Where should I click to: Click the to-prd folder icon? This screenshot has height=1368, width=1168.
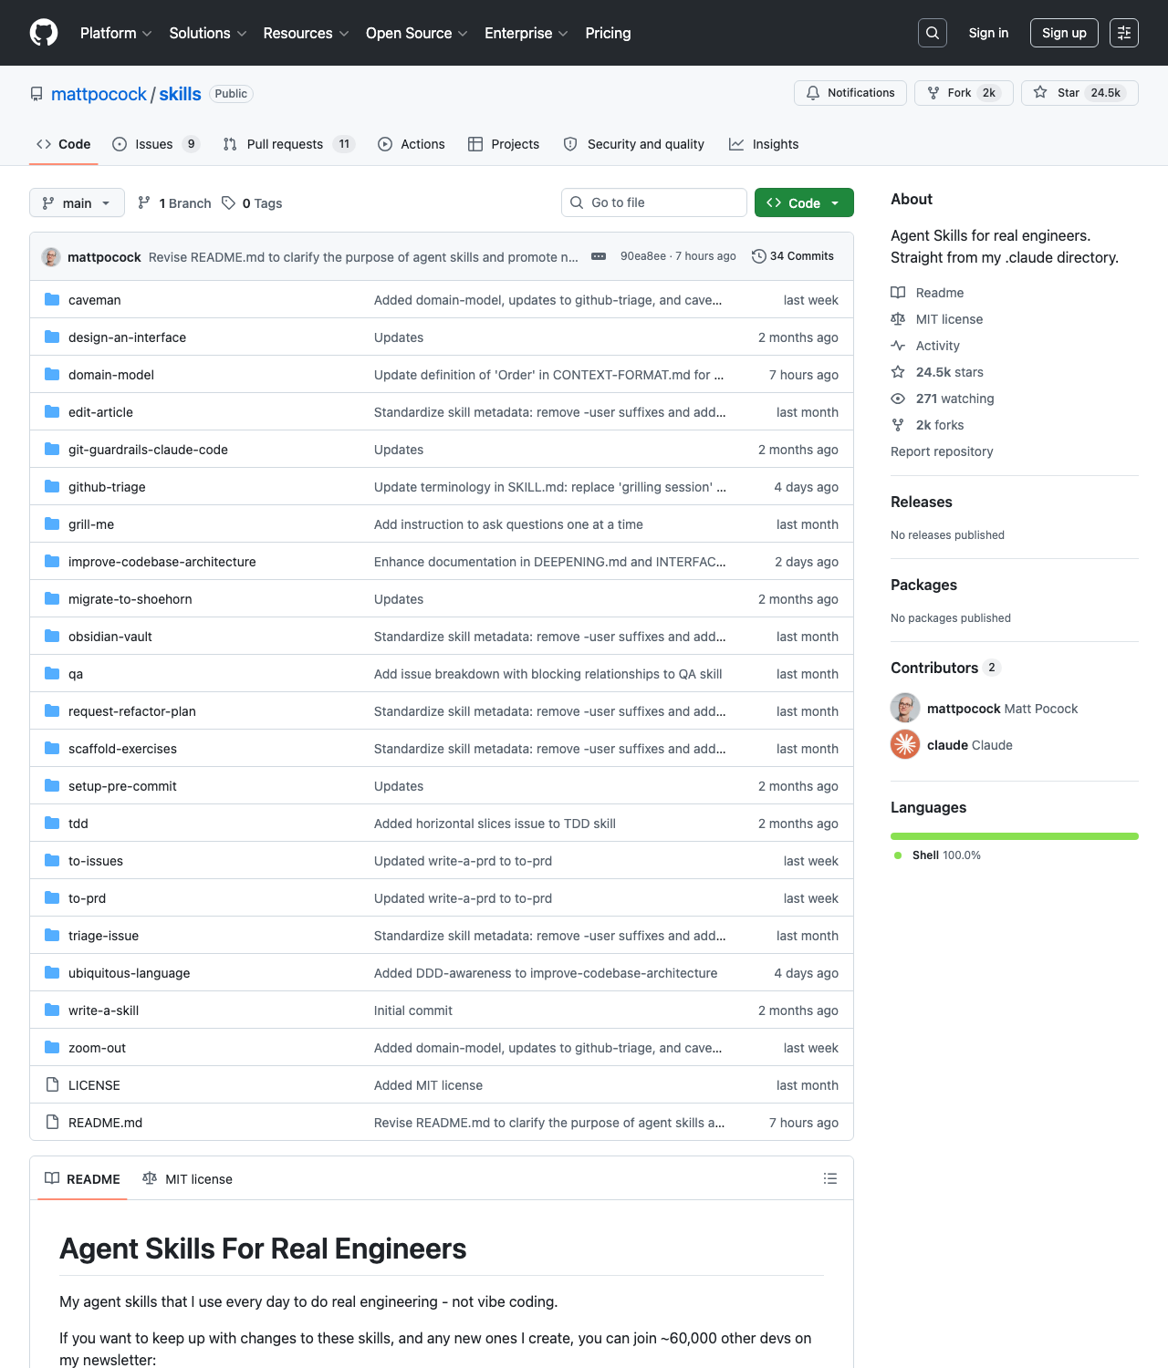click(52, 898)
